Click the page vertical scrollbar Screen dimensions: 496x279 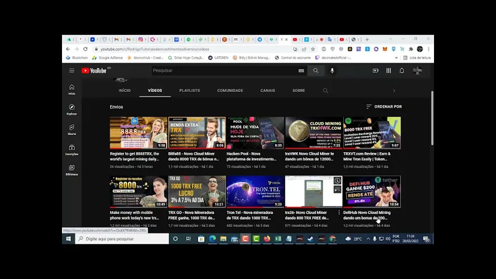(432, 118)
